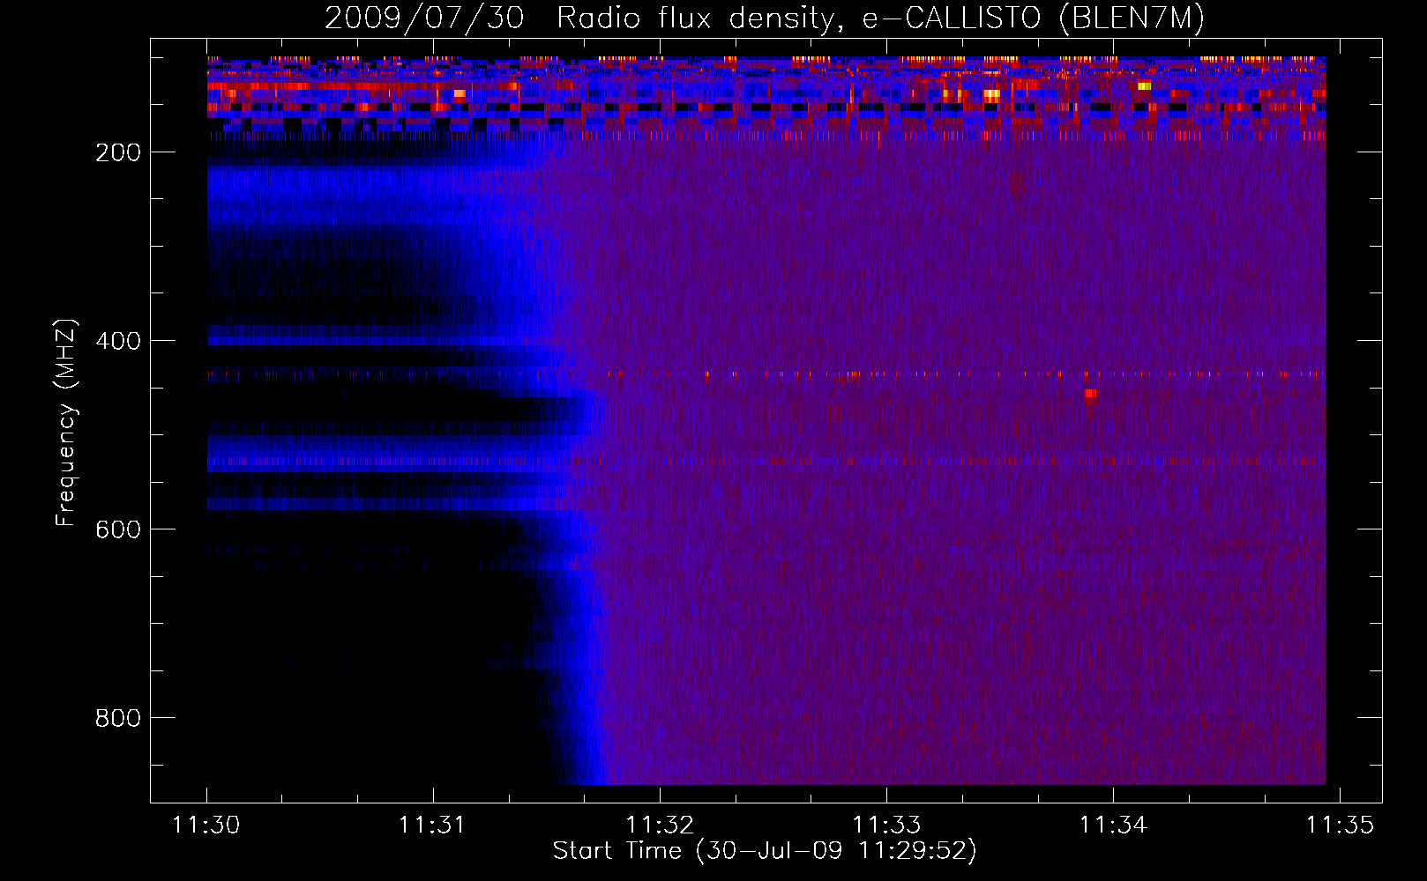The width and height of the screenshot is (1427, 881).
Task: Click the 'Frequency (MHZ)' axis label
Action: tap(66, 423)
